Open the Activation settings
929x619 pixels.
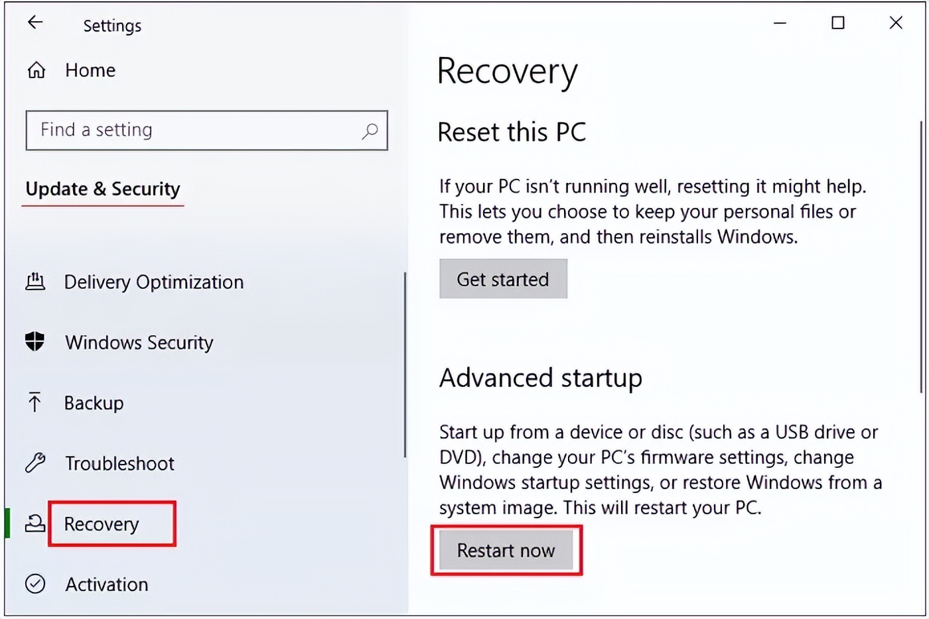point(106,585)
